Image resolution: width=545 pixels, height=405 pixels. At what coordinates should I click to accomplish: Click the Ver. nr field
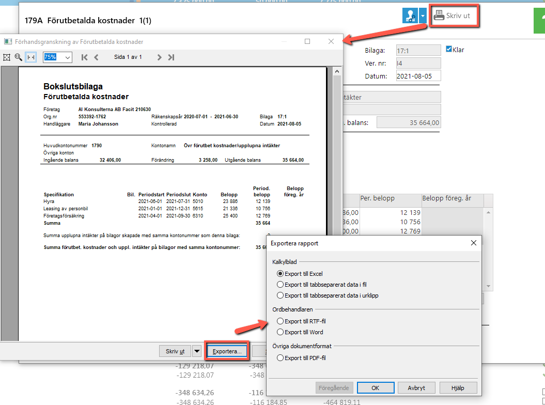[x=418, y=63]
